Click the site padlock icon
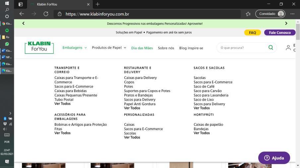This screenshot has height=168, width=300. pyautogui.click(x=60, y=14)
